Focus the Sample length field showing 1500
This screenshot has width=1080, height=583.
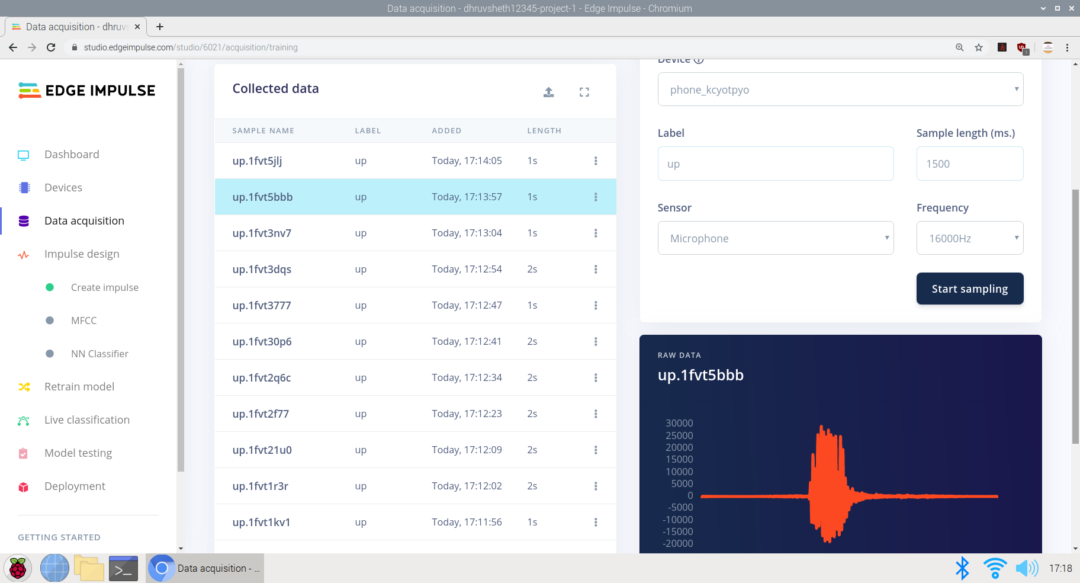pos(969,164)
